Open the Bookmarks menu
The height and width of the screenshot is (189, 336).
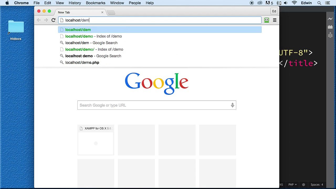[96, 3]
